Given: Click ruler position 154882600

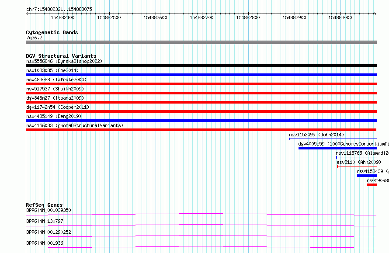Looking at the screenshot, I should pyautogui.click(x=155, y=17).
